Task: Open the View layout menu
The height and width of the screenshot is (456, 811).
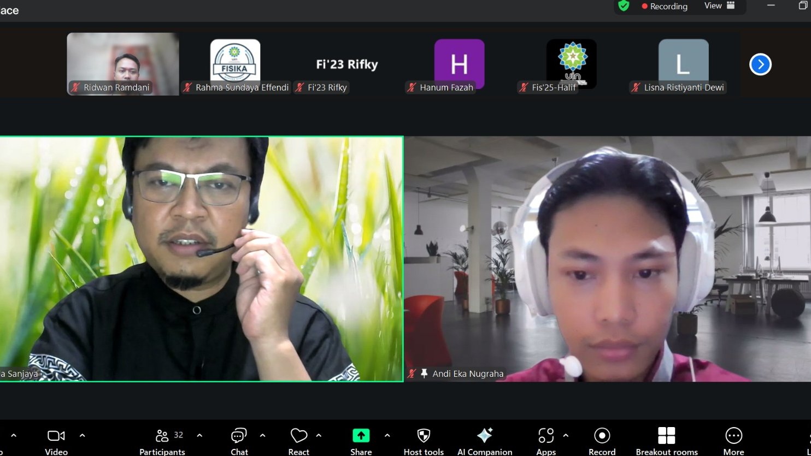Action: click(x=720, y=6)
